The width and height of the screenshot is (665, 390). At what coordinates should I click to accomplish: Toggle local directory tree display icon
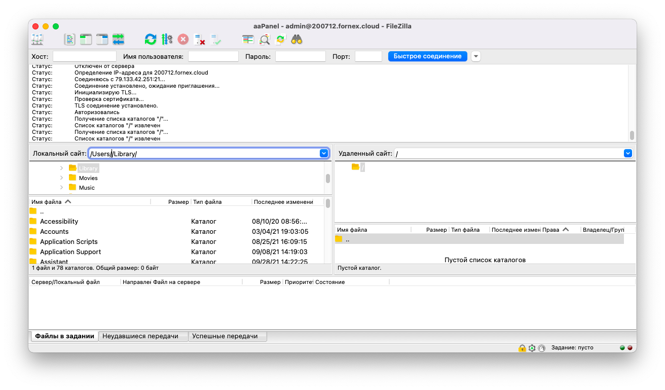tap(86, 39)
